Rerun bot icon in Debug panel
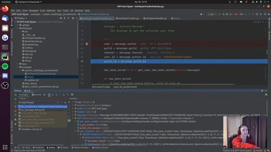Screen dimensions: 271x152 pos(15,95)
